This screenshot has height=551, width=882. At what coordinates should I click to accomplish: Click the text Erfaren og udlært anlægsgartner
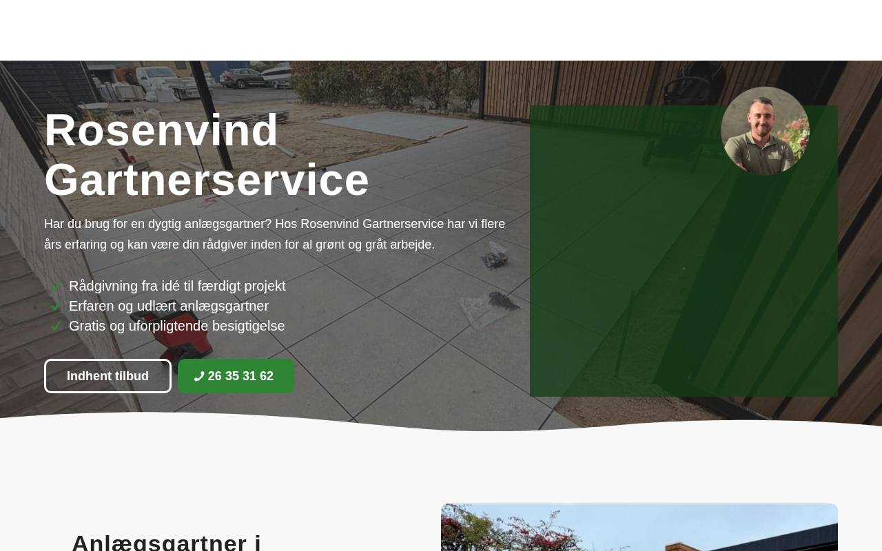(x=169, y=306)
